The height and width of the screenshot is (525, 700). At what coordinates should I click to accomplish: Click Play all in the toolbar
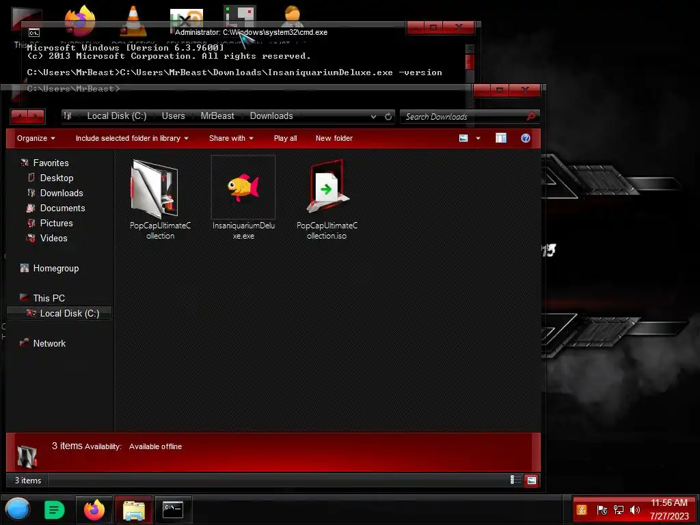pyautogui.click(x=285, y=138)
